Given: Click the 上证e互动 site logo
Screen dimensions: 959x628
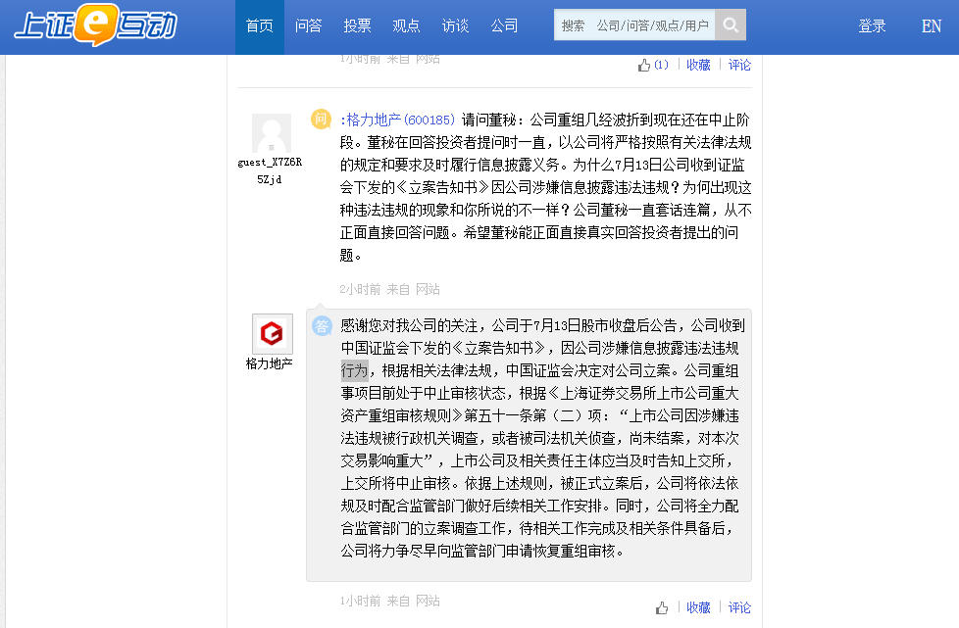Looking at the screenshot, I should (x=96, y=25).
